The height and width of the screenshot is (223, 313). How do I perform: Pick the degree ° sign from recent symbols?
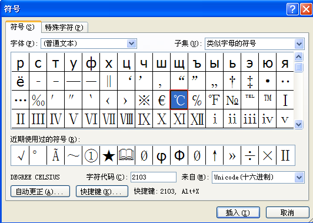tap(38, 155)
